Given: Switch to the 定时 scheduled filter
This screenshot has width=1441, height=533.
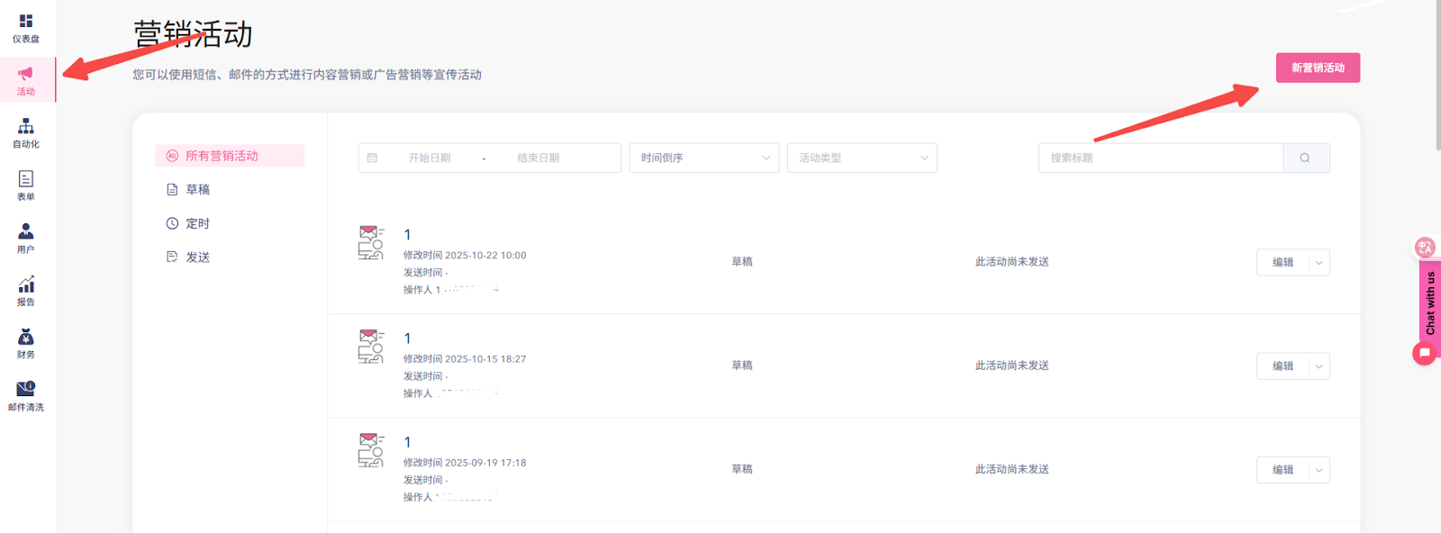Looking at the screenshot, I should coord(197,223).
